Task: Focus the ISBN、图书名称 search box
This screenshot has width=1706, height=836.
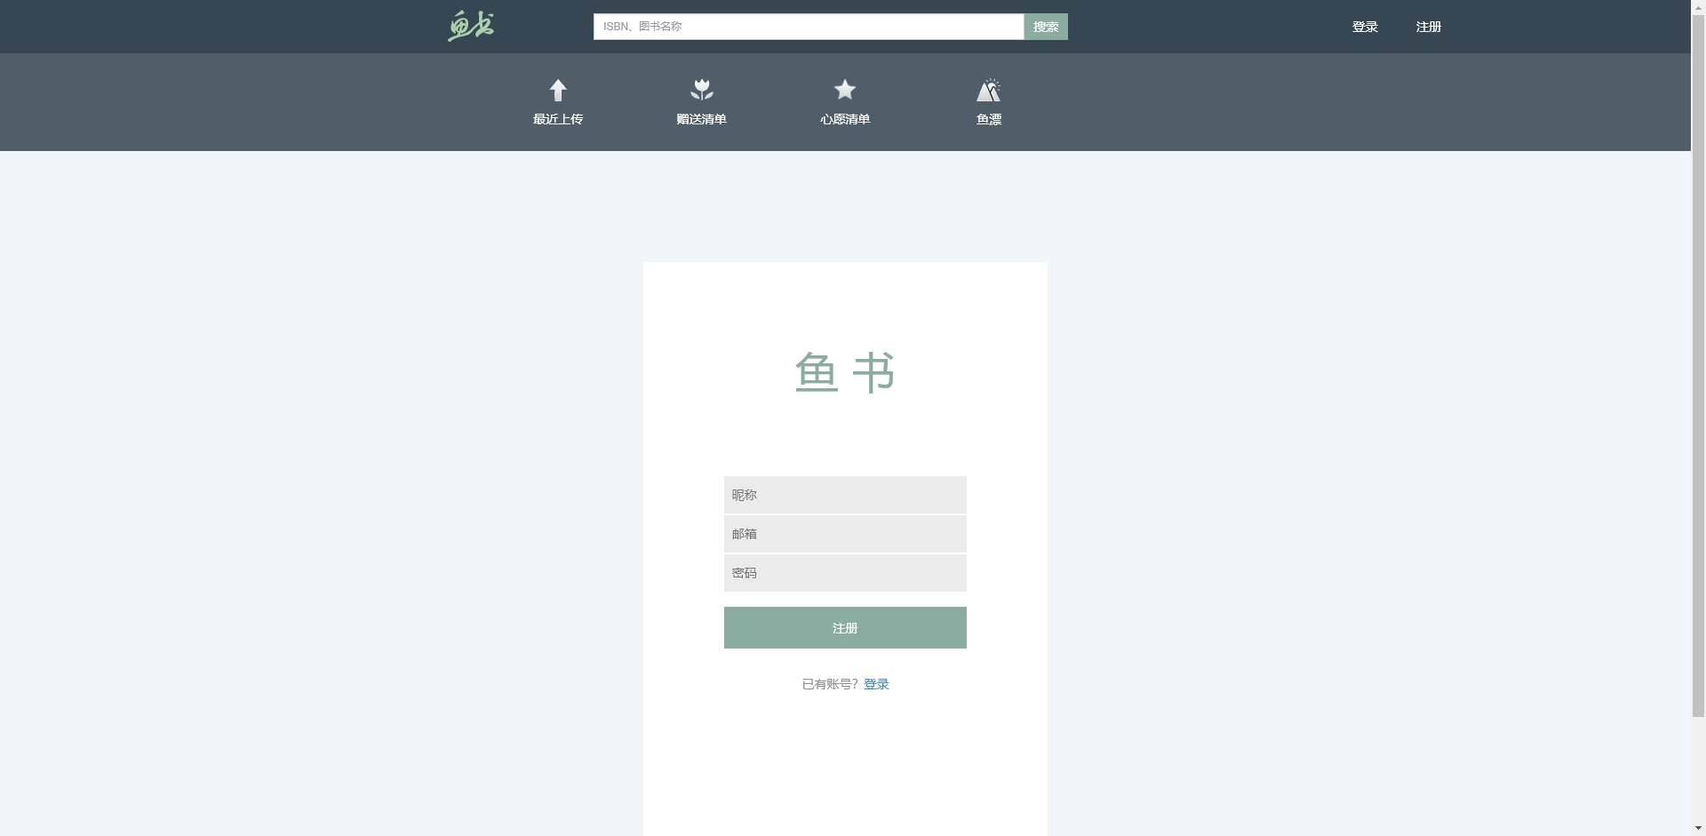Action: pyautogui.click(x=809, y=27)
